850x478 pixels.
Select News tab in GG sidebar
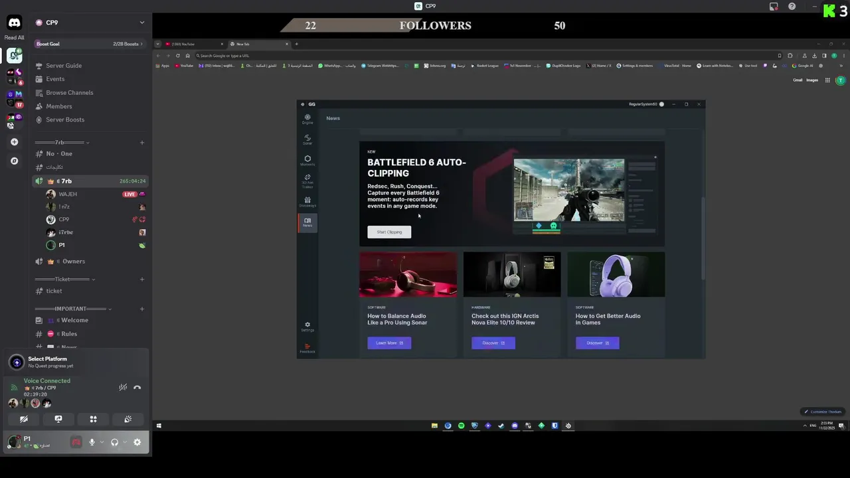[x=307, y=222]
